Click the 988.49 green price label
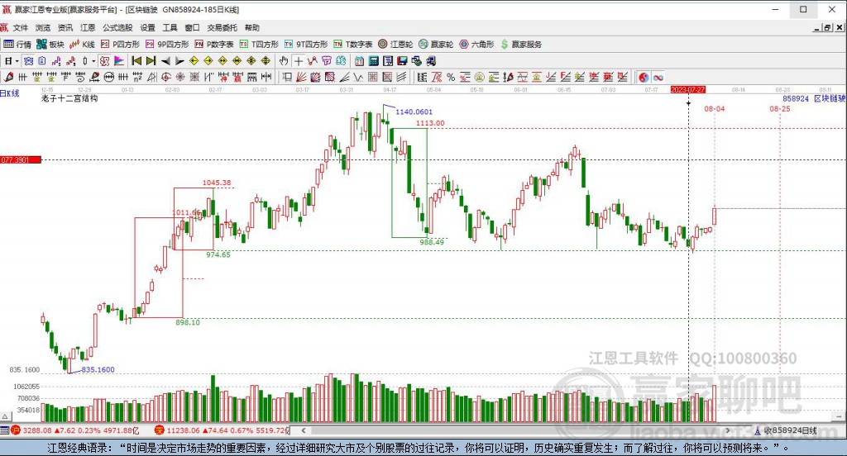 point(432,242)
